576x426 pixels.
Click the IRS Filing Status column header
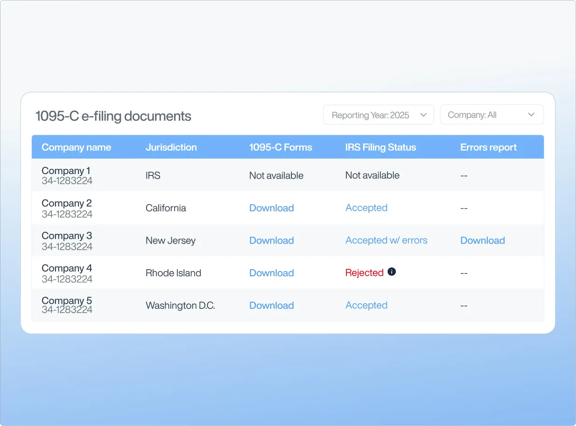(380, 147)
